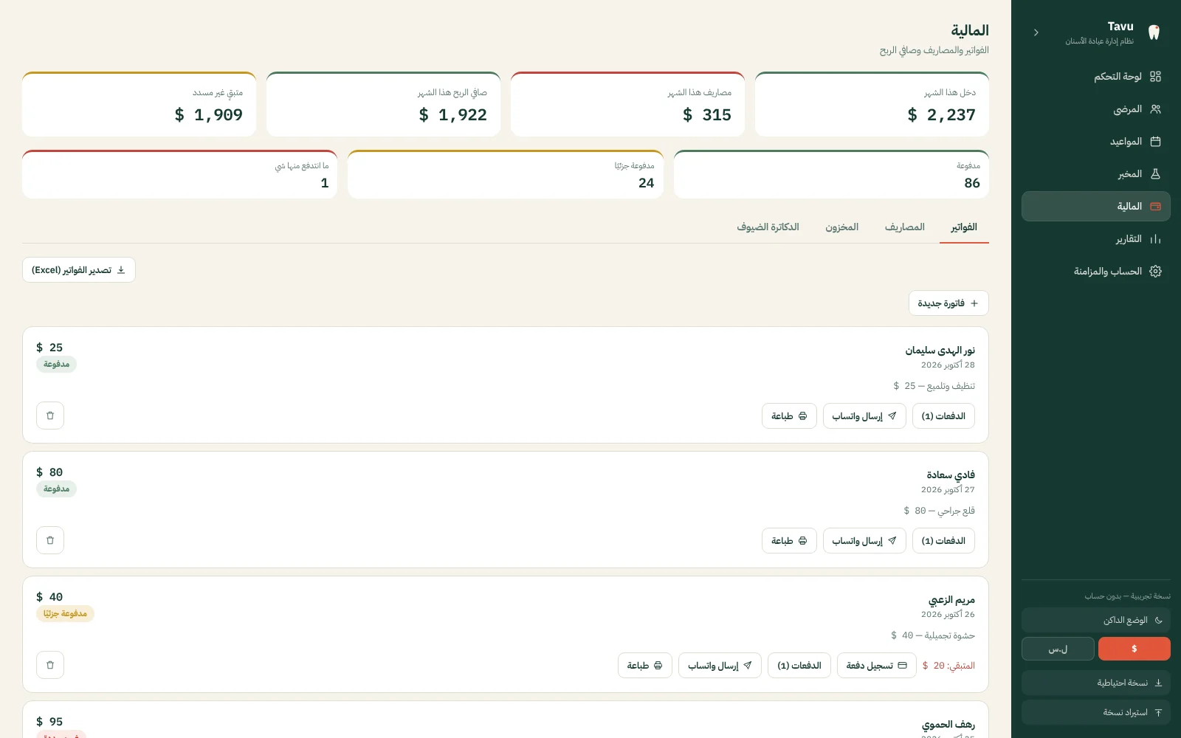Switch to the الدكاترة الضيوف tab
This screenshot has height=738, width=1181.
(x=768, y=227)
